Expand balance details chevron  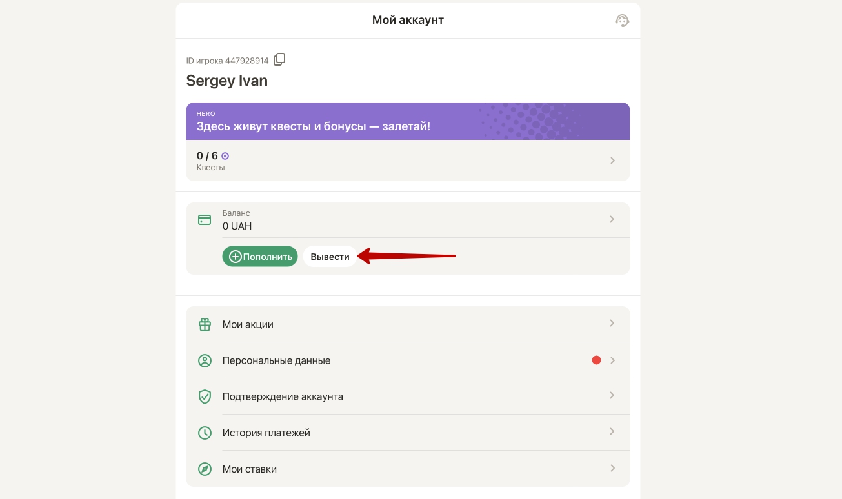[612, 220]
